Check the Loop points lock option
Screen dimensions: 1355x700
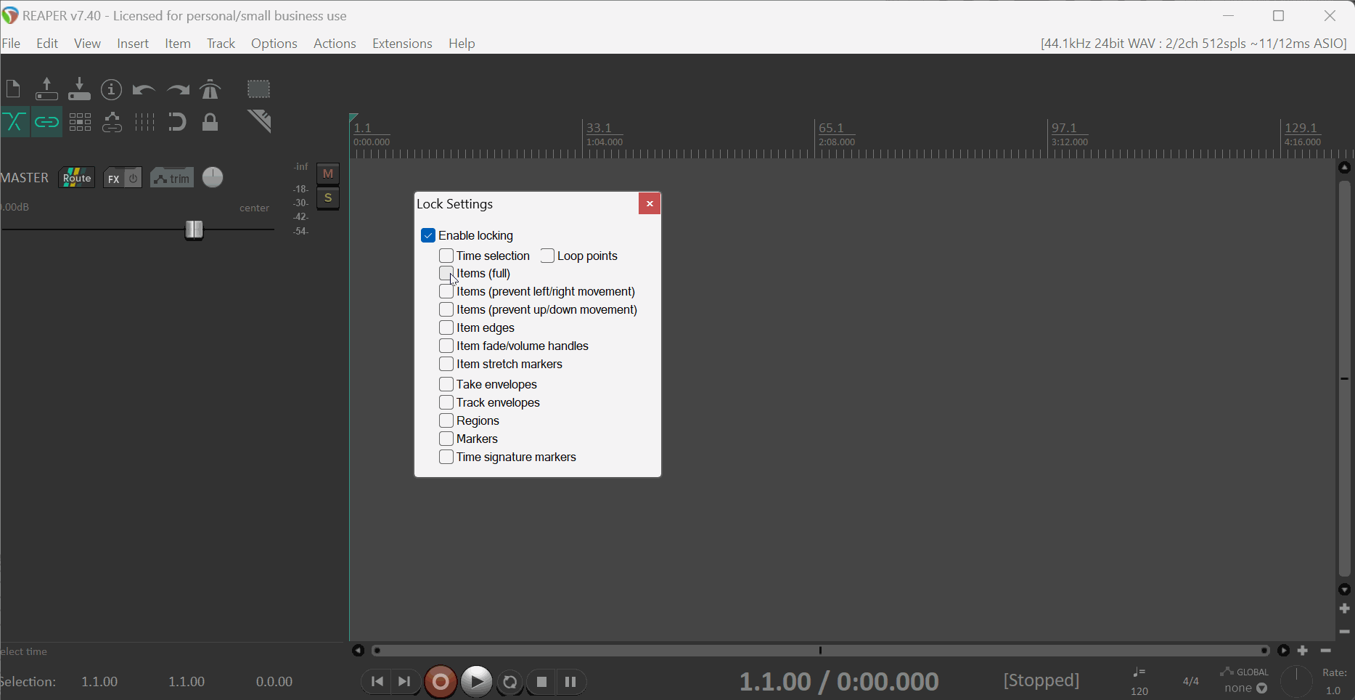547,256
